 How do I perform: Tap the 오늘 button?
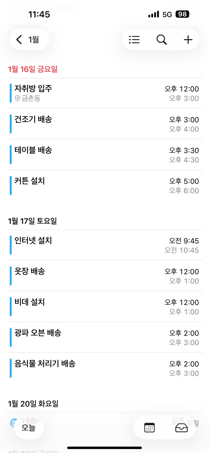[29, 428]
